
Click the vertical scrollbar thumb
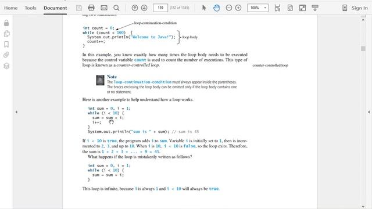(x=363, y=48)
